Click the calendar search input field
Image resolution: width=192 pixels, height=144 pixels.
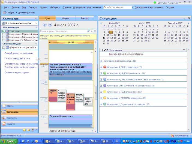pyautogui.click(x=63, y=31)
